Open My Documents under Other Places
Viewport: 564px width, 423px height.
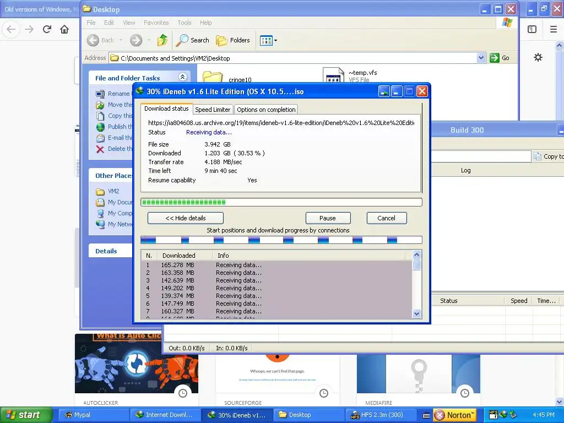click(x=115, y=202)
